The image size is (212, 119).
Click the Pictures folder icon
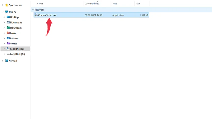[8, 38]
